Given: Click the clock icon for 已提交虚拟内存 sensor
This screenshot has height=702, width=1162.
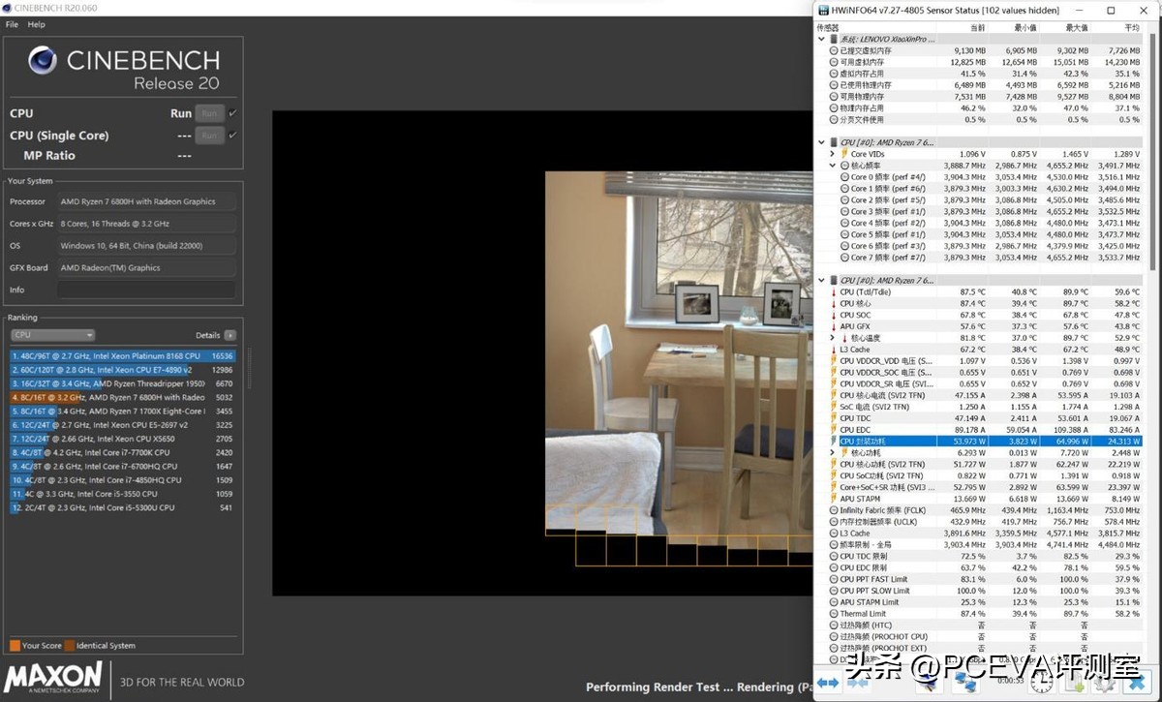Looking at the screenshot, I should 834,50.
